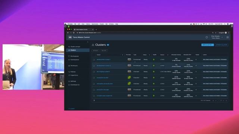The image size is (239, 134).
Task: Select the radio button for the 2% memory cluster row
Action: coord(94,90)
